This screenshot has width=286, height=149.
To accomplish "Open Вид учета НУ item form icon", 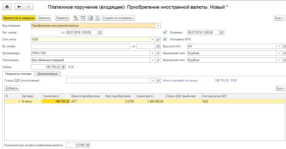I will (284, 46).
